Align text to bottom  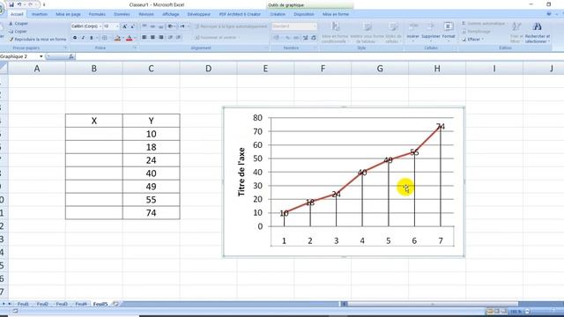tap(160, 26)
